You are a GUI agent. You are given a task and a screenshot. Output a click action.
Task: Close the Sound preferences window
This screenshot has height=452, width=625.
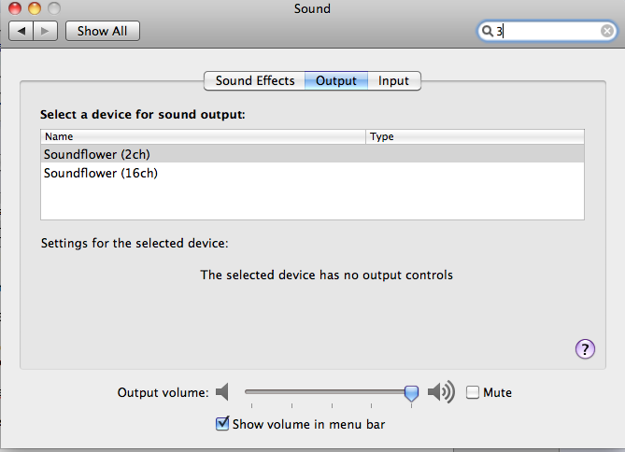pos(16,8)
